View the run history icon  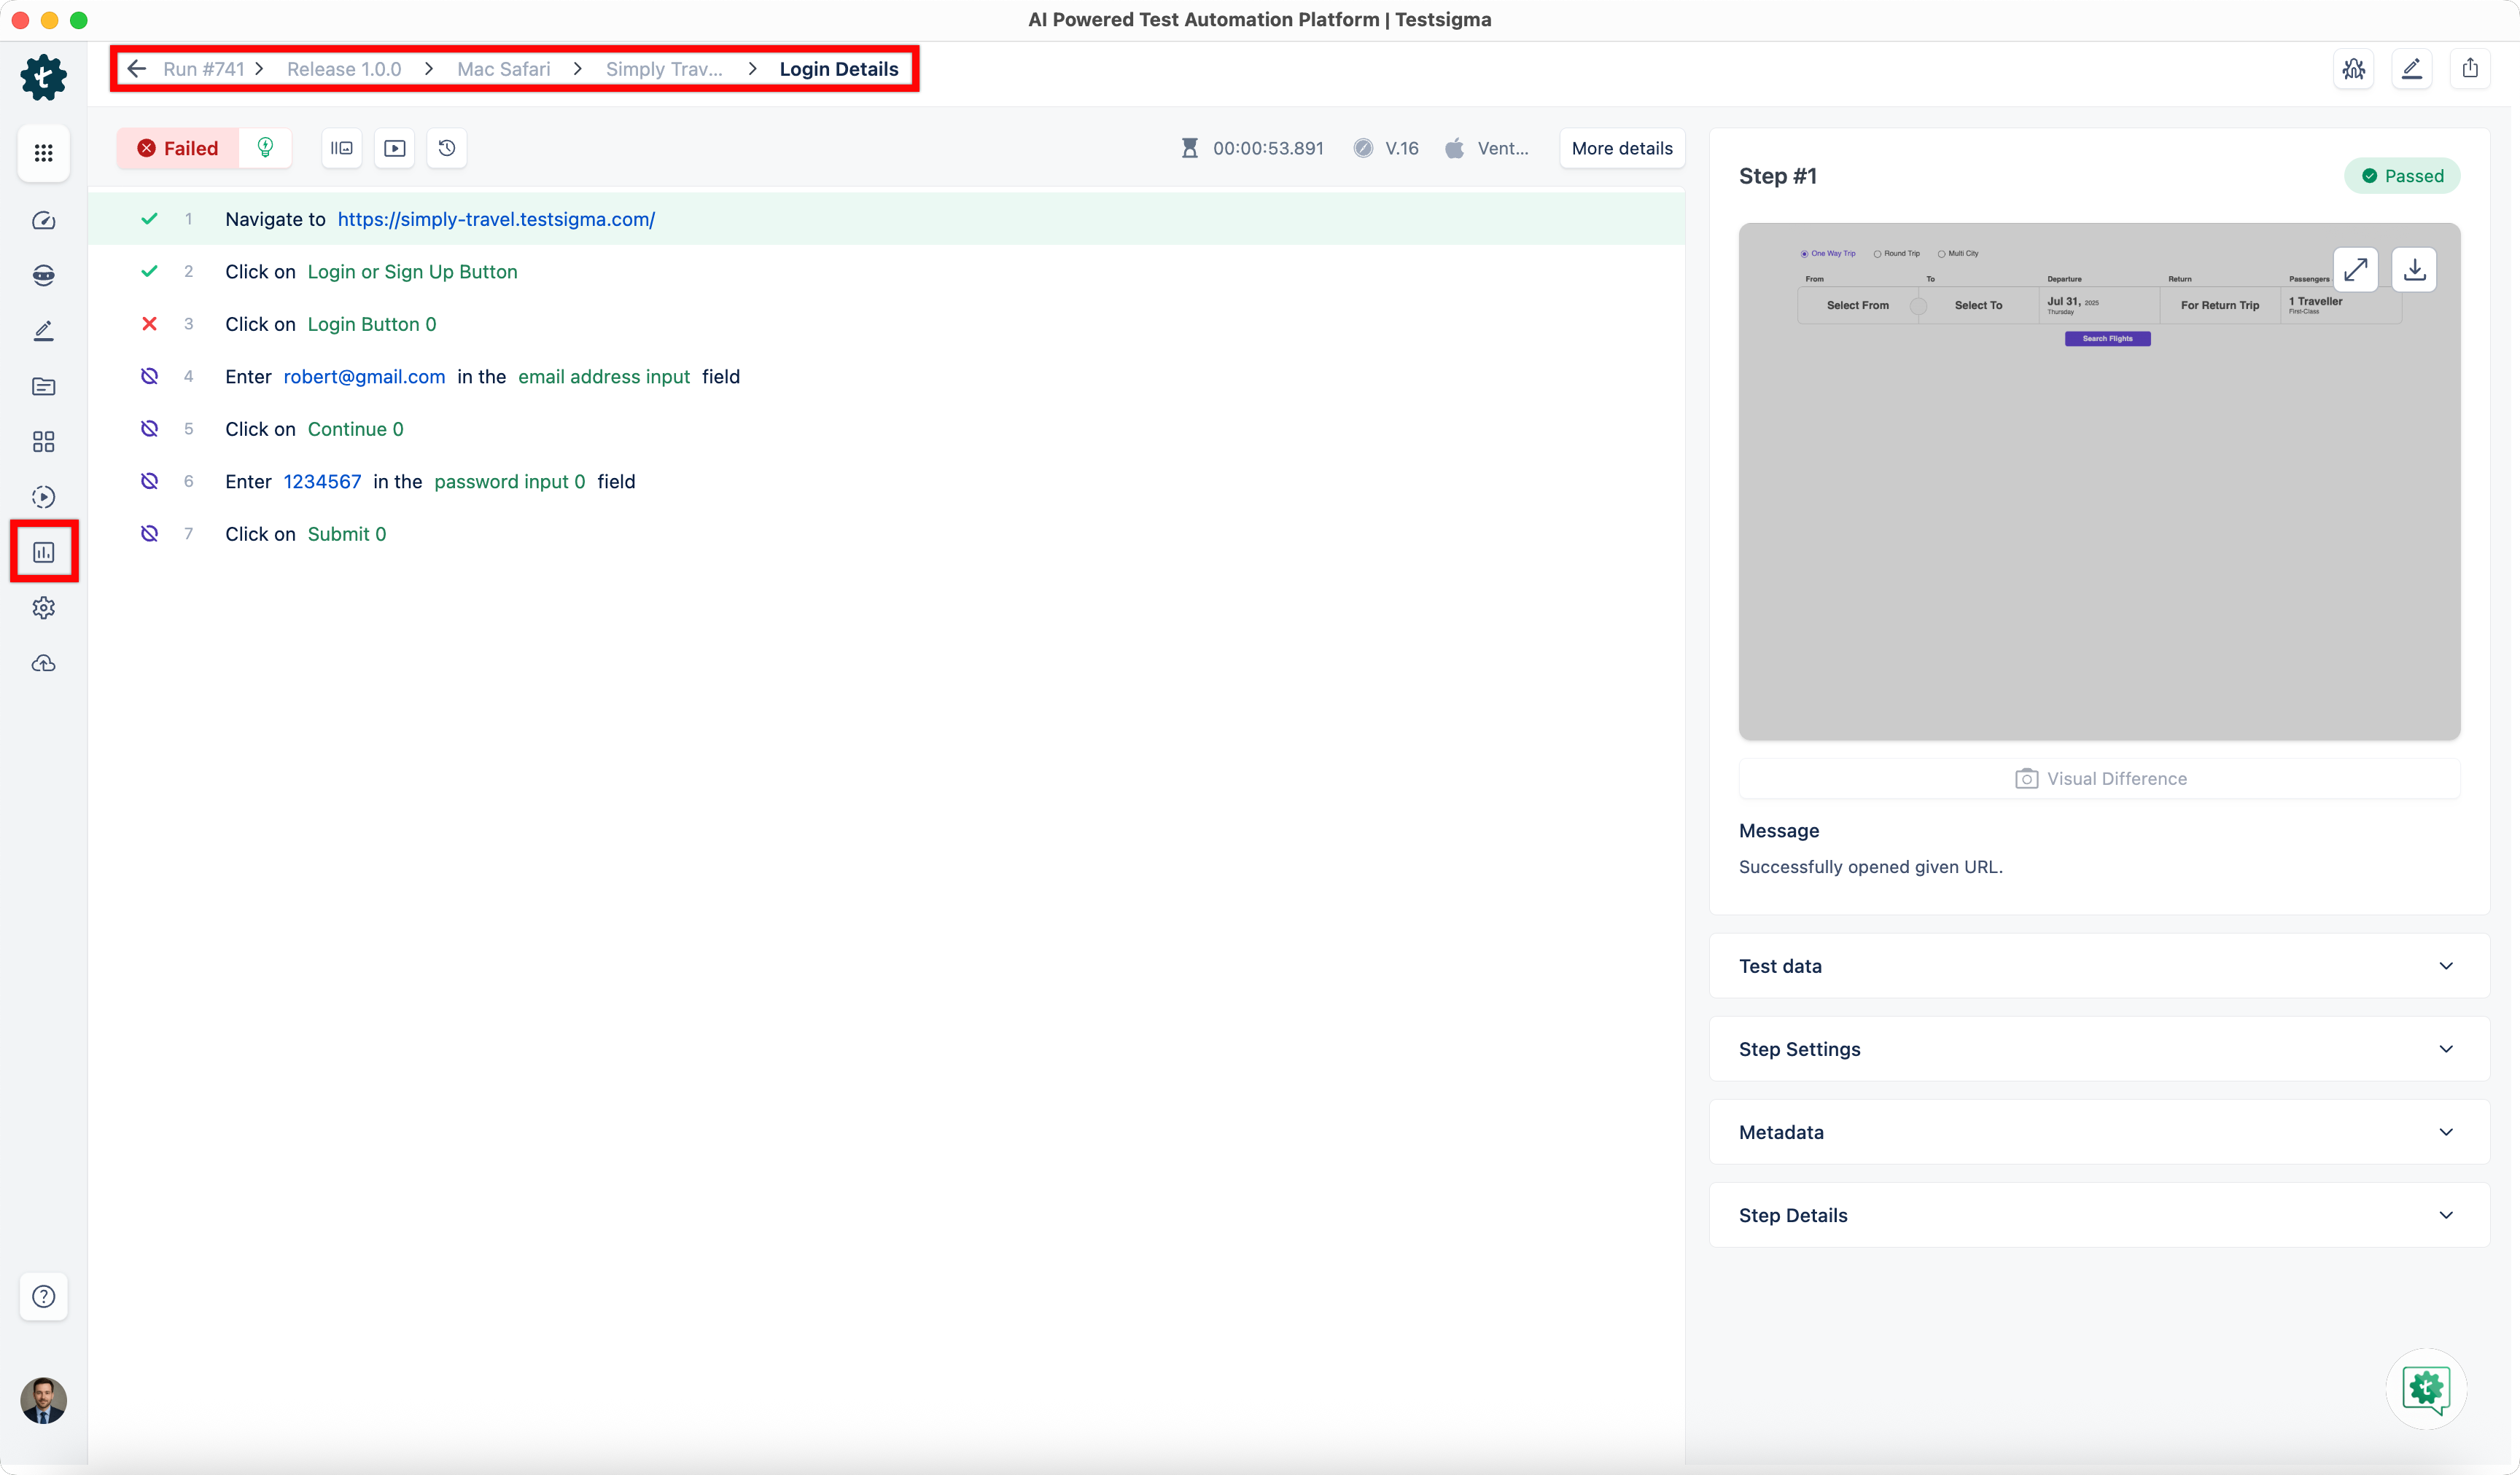[446, 147]
